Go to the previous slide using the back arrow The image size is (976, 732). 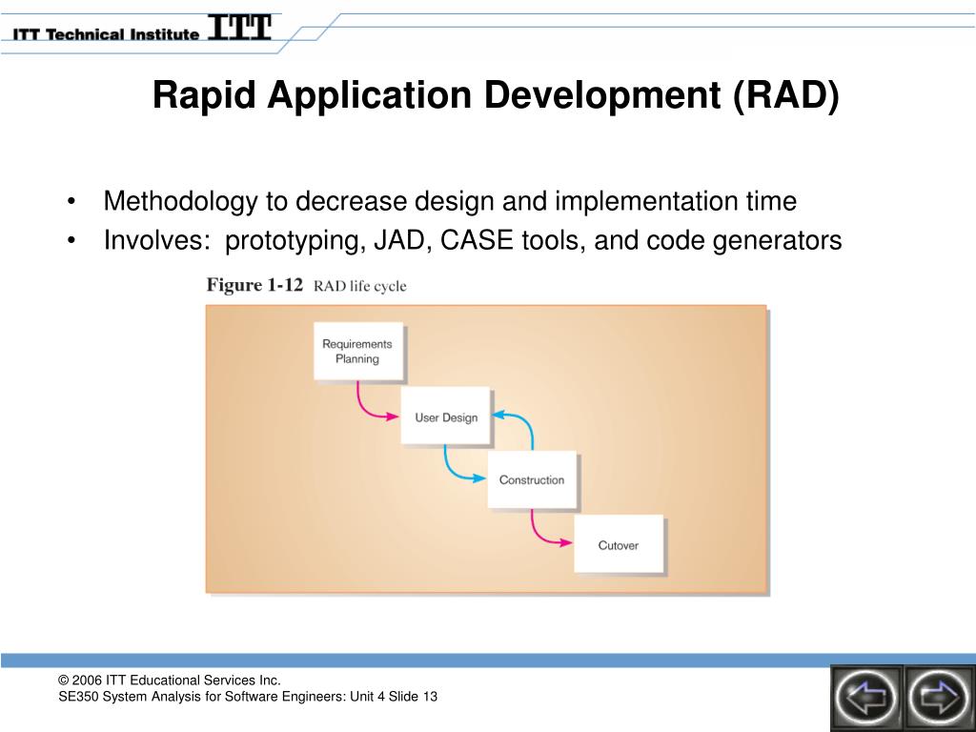click(x=865, y=699)
